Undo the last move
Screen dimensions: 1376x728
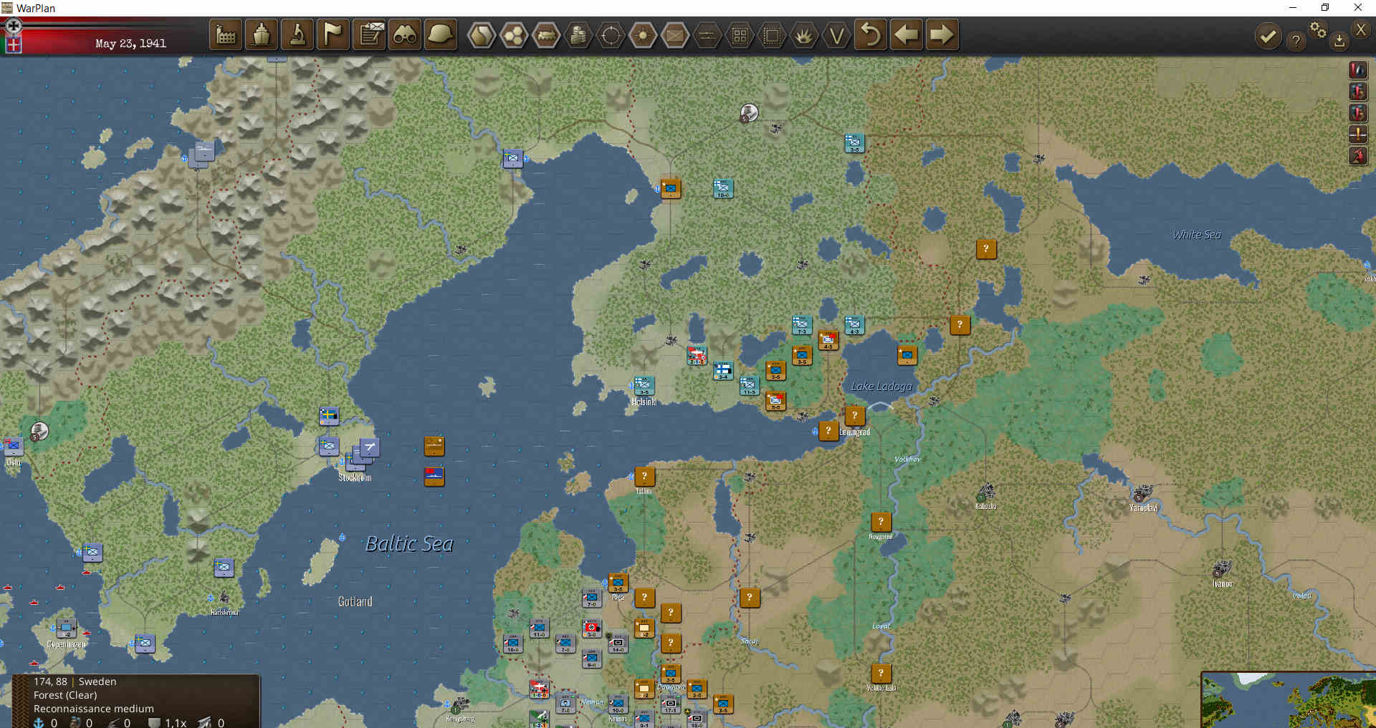pyautogui.click(x=871, y=34)
